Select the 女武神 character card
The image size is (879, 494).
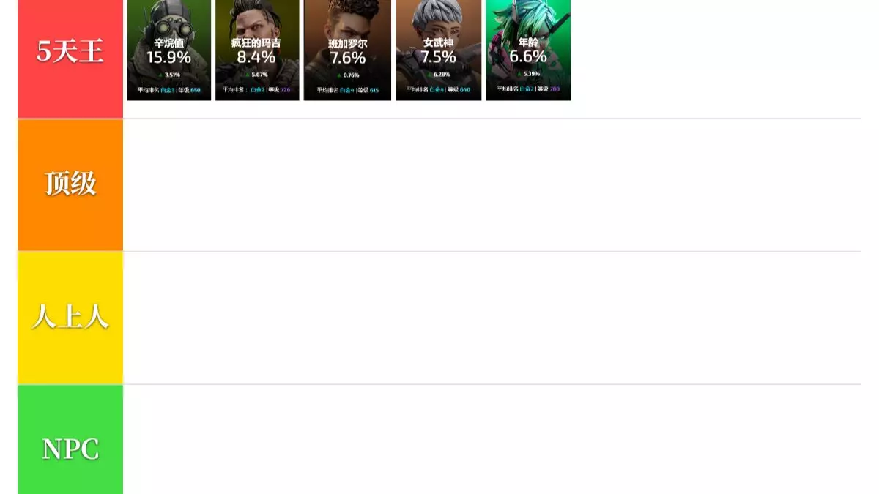438,50
